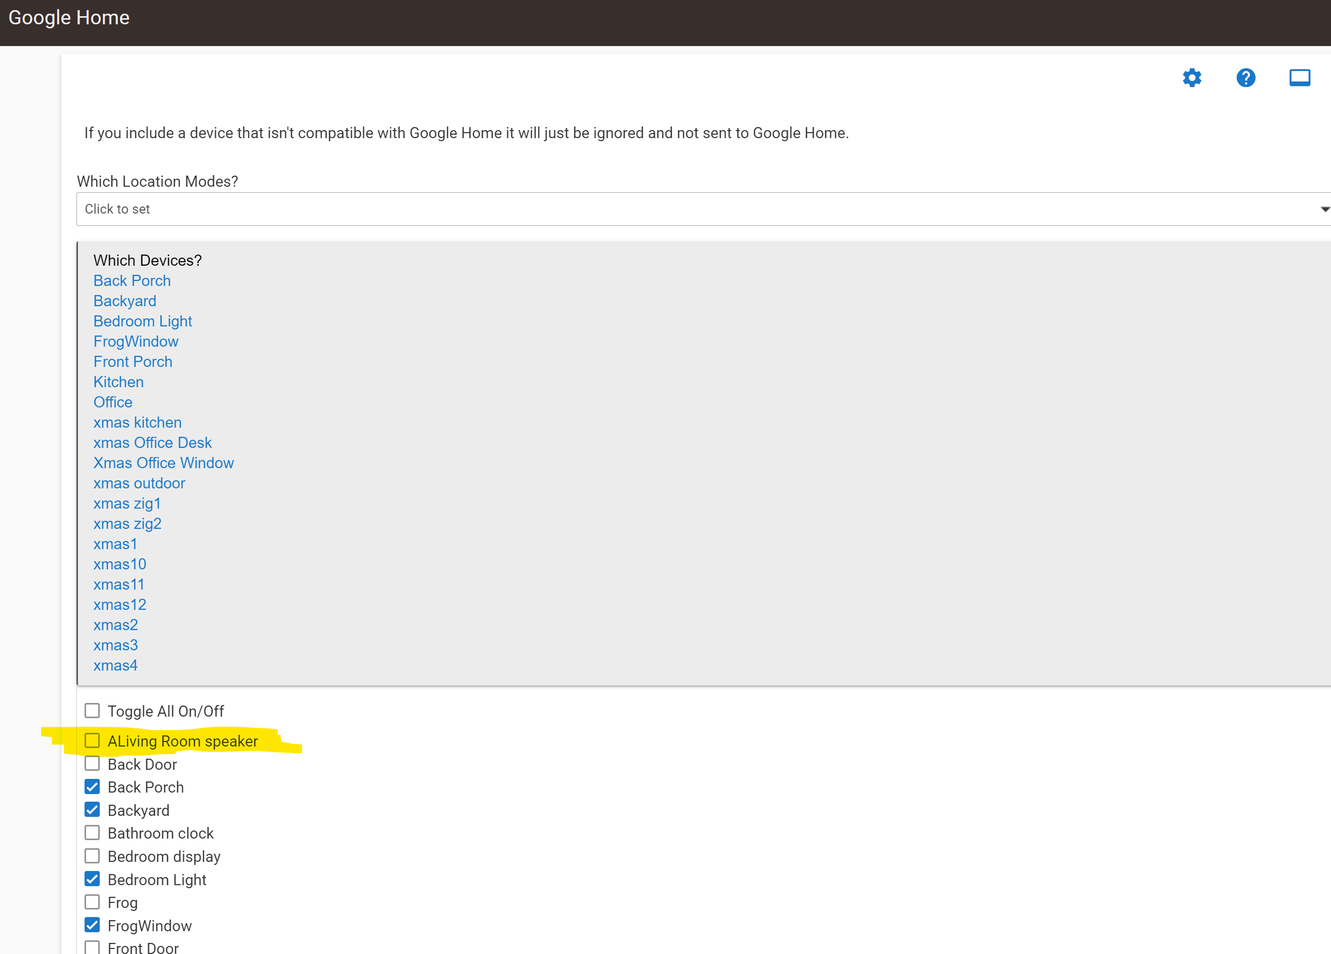Click the Kitchen device link
The height and width of the screenshot is (954, 1331).
118,382
